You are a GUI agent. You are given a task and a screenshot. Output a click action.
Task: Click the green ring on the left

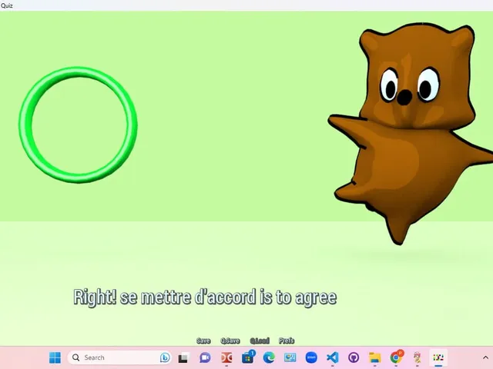(78, 125)
